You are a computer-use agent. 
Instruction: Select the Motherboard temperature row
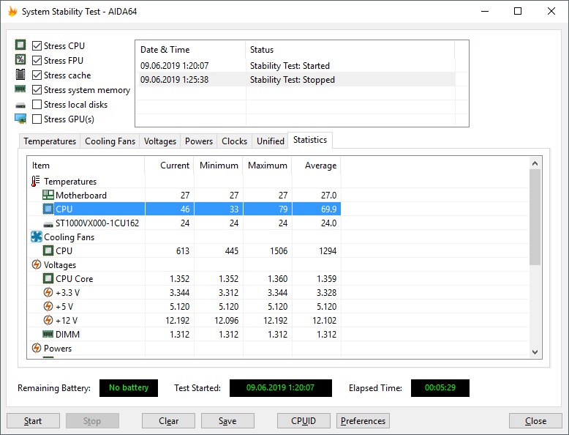[184, 195]
